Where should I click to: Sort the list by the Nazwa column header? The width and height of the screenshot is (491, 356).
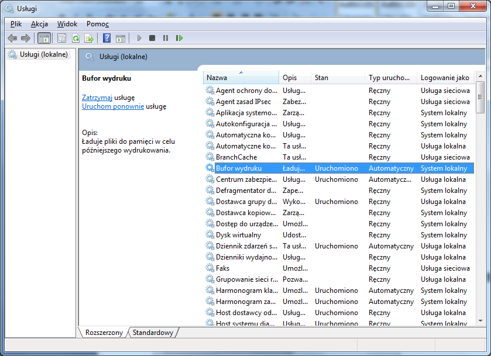coord(240,78)
